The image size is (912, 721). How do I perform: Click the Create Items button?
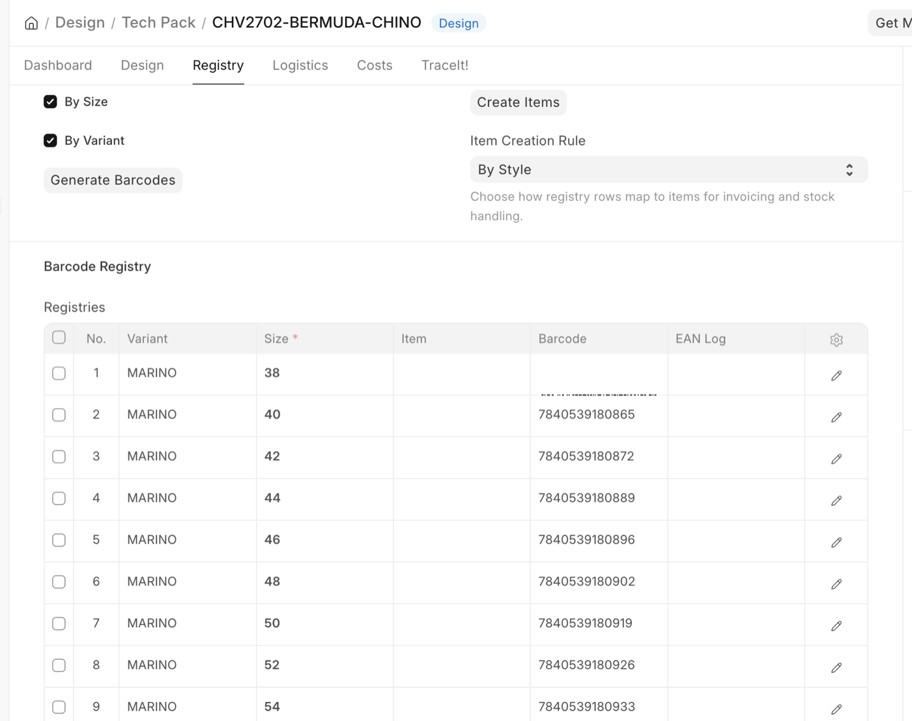[x=519, y=102]
